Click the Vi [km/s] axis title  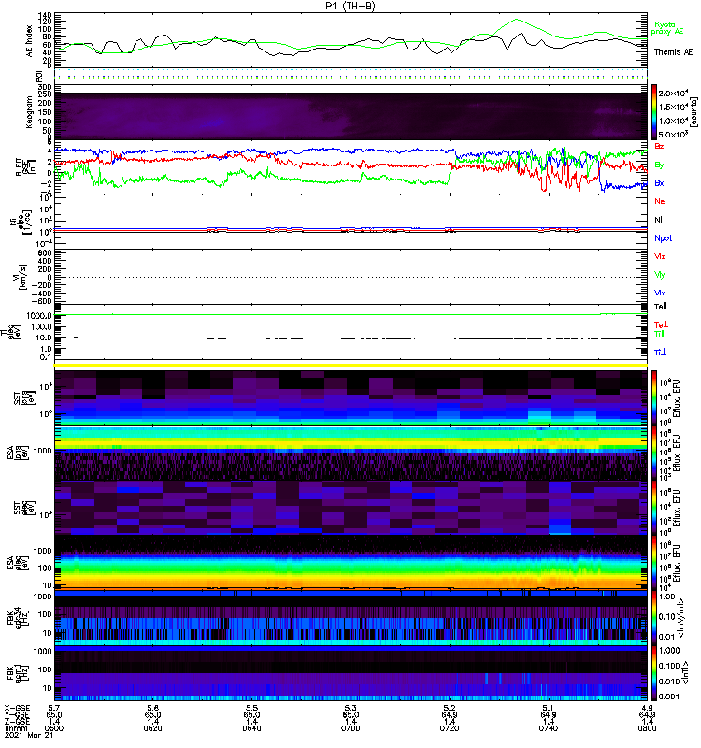click(x=21, y=277)
